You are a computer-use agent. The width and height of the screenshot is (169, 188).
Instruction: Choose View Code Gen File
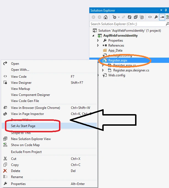pos(49,101)
